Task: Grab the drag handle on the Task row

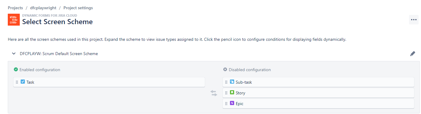Action: tap(17, 82)
